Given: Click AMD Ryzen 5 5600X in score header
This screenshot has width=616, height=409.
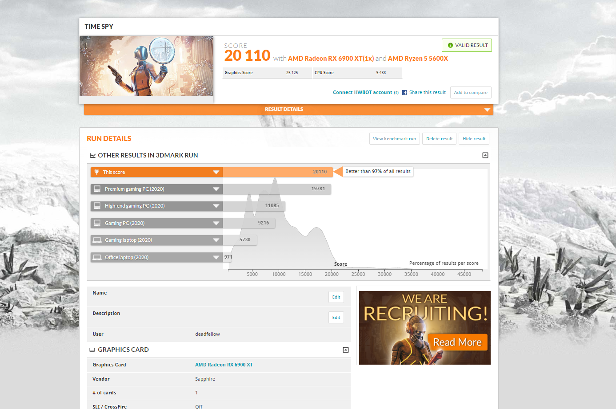Looking at the screenshot, I should point(418,59).
